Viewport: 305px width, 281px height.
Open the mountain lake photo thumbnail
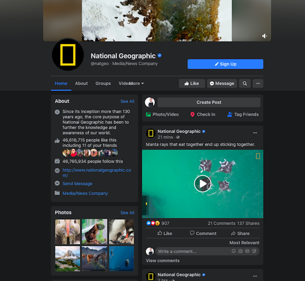(68, 259)
